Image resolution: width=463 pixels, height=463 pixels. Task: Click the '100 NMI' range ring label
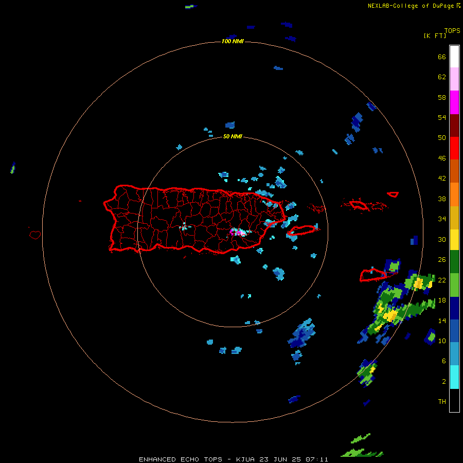tap(233, 41)
